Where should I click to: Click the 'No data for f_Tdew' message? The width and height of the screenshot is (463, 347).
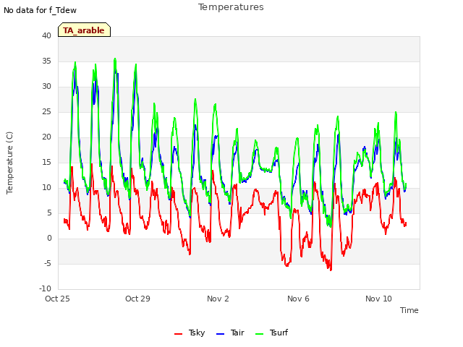(x=41, y=10)
